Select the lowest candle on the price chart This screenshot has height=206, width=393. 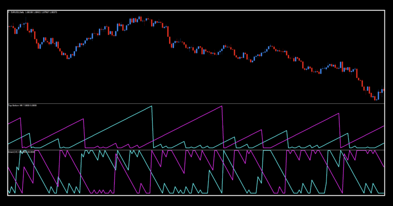coord(376,98)
